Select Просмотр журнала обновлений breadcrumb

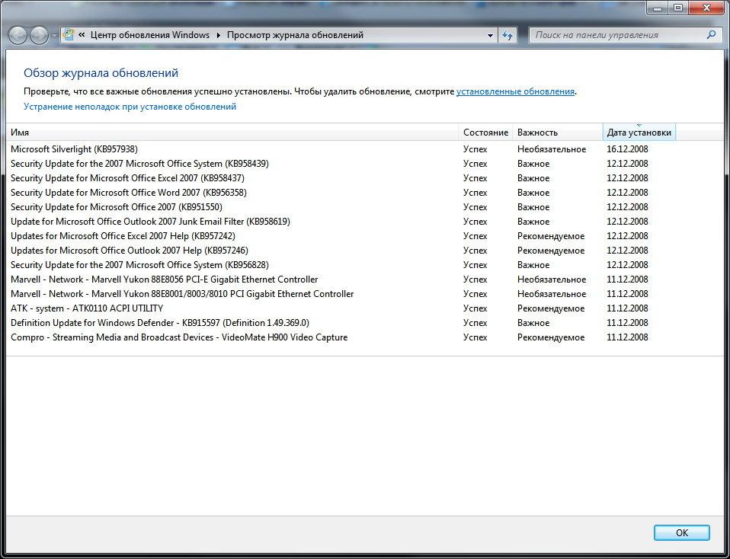coord(295,35)
